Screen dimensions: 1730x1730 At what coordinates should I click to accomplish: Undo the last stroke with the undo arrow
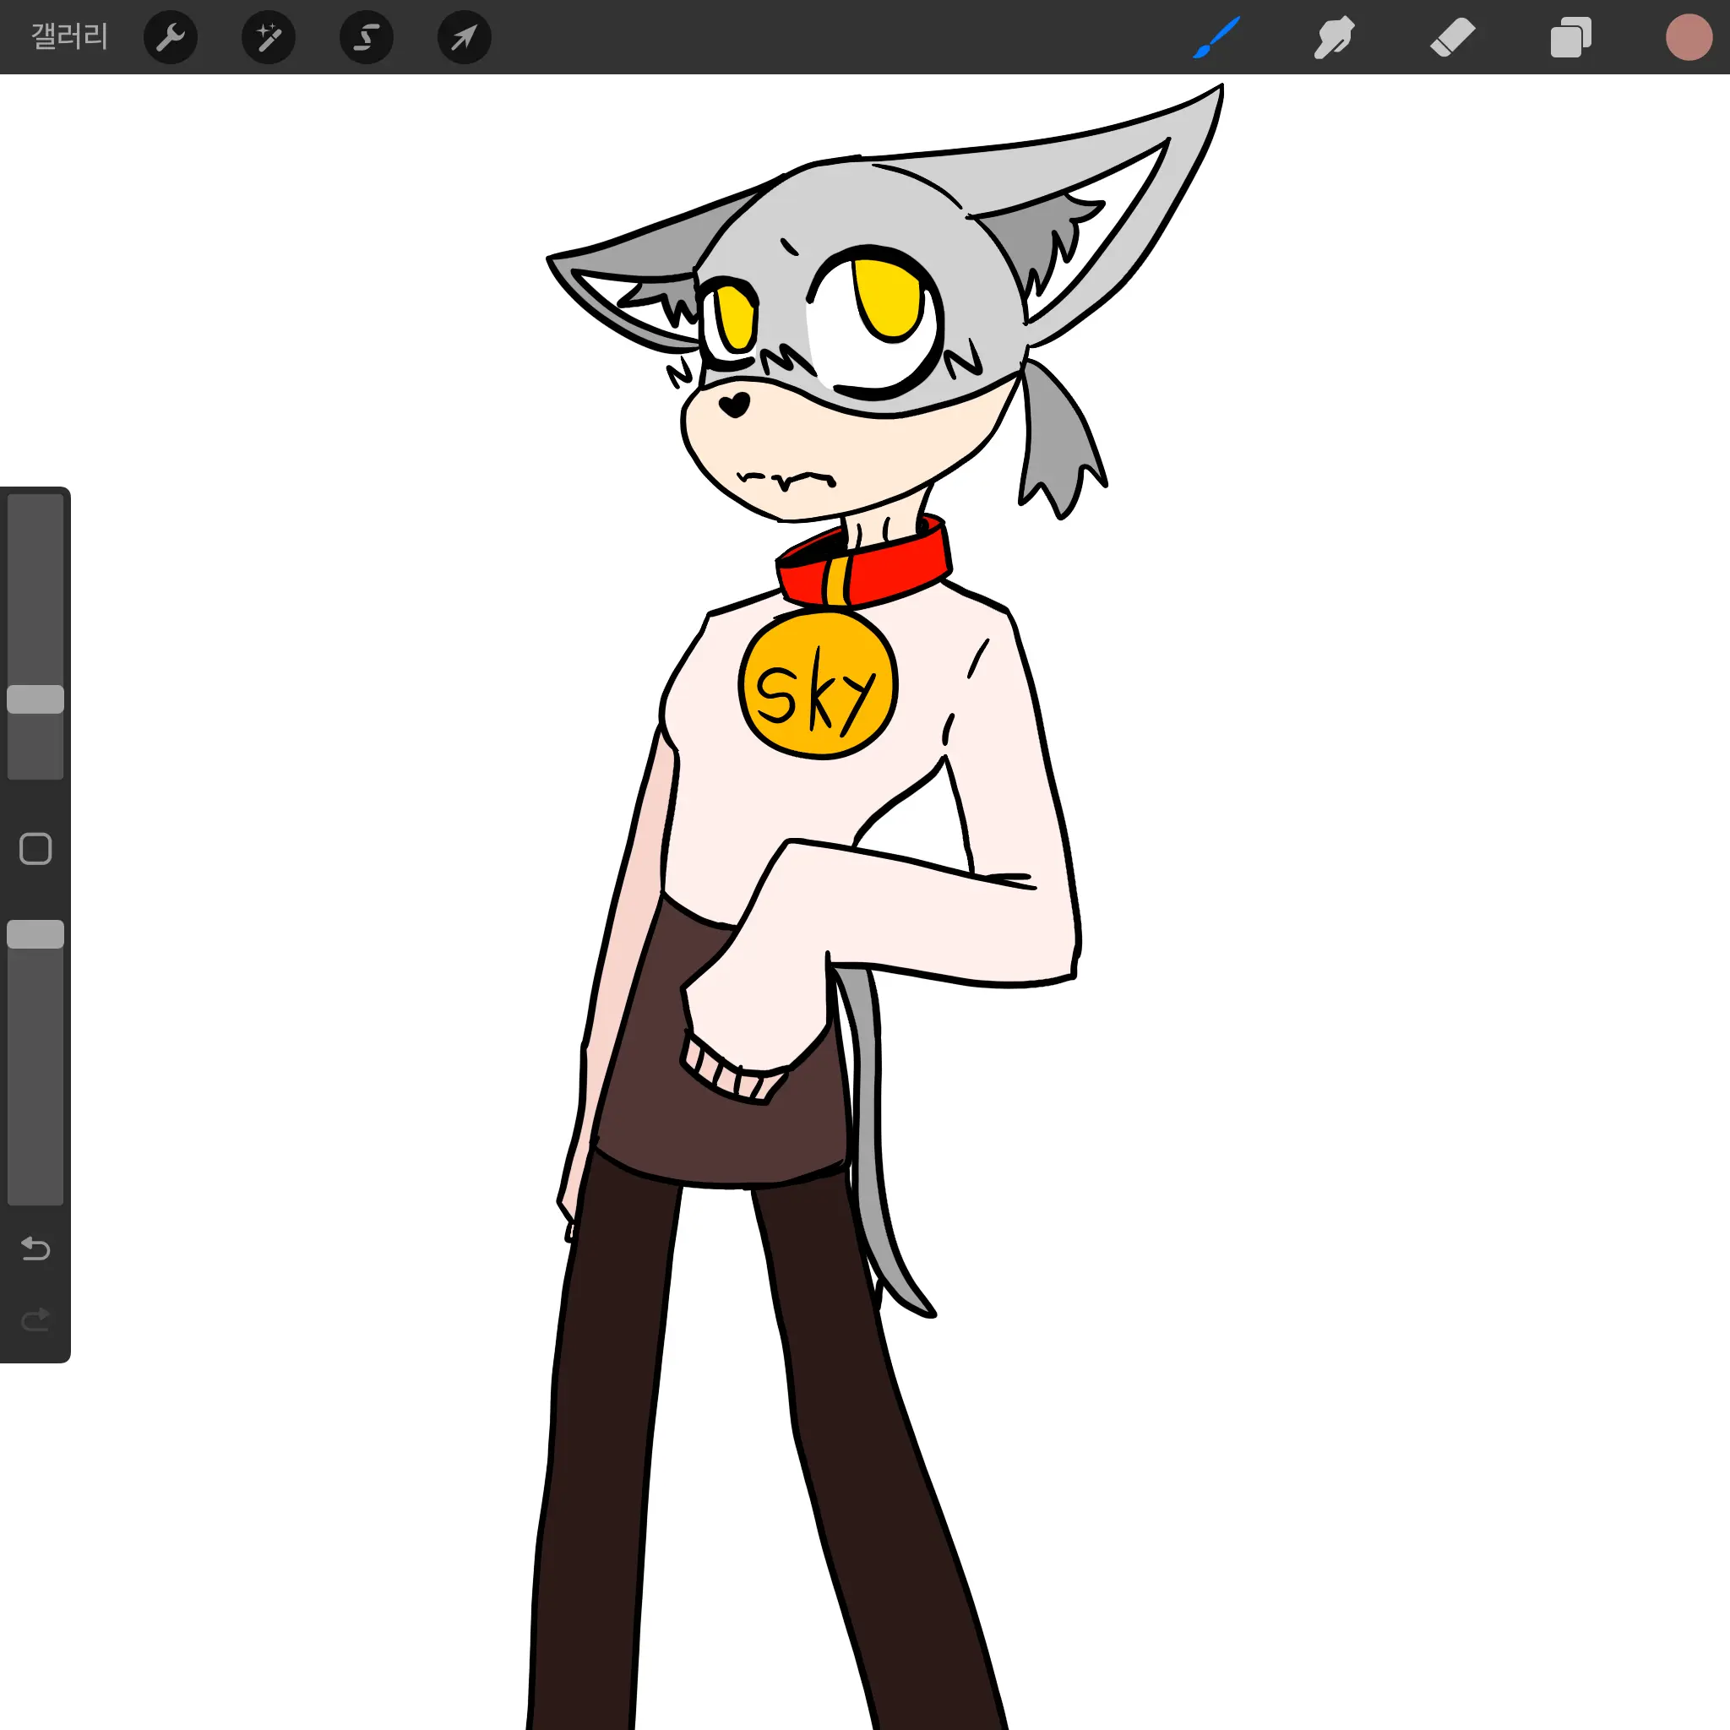[35, 1249]
